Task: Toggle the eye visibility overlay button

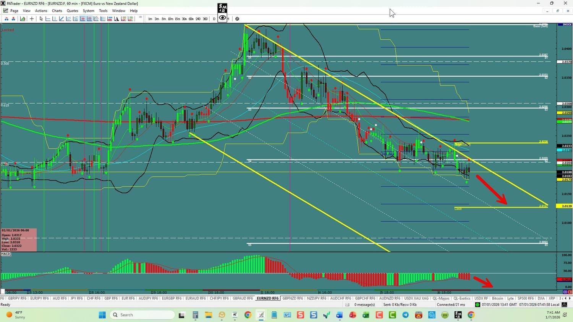Action: pos(222,18)
